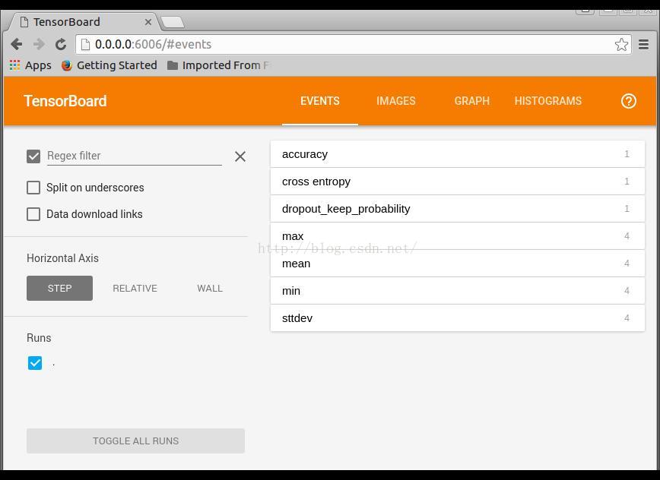Expand the accuracy events group
This screenshot has width=660, height=480.
458,154
